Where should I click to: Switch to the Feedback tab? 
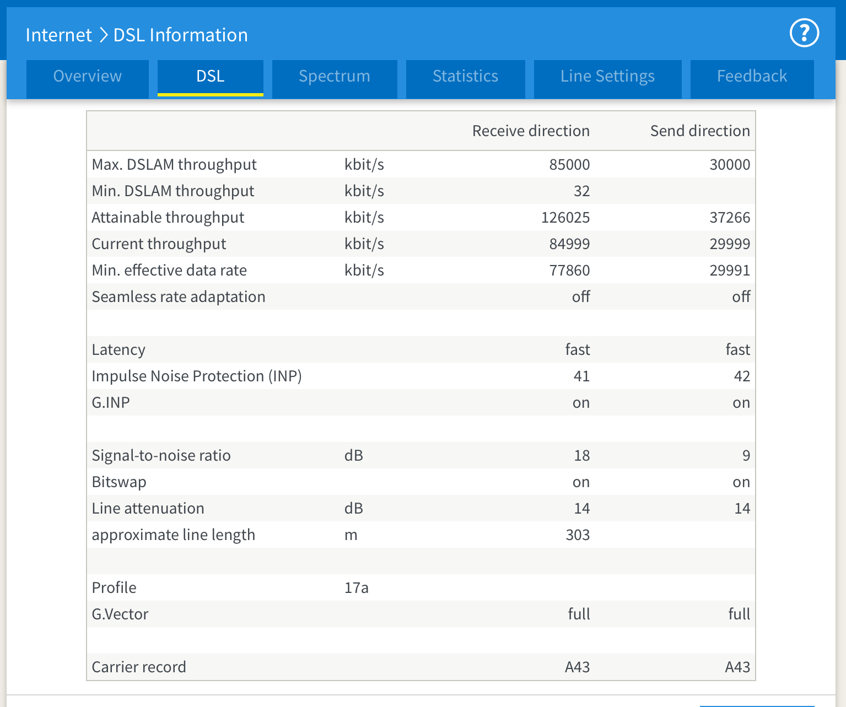pyautogui.click(x=752, y=76)
